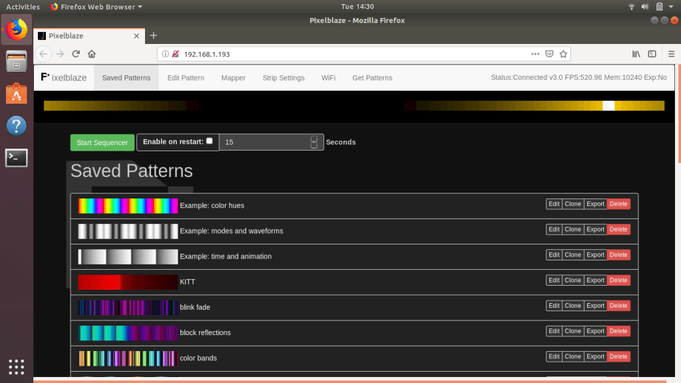Toggle the Enable on restart checkbox
The image size is (681, 383).
(210, 141)
